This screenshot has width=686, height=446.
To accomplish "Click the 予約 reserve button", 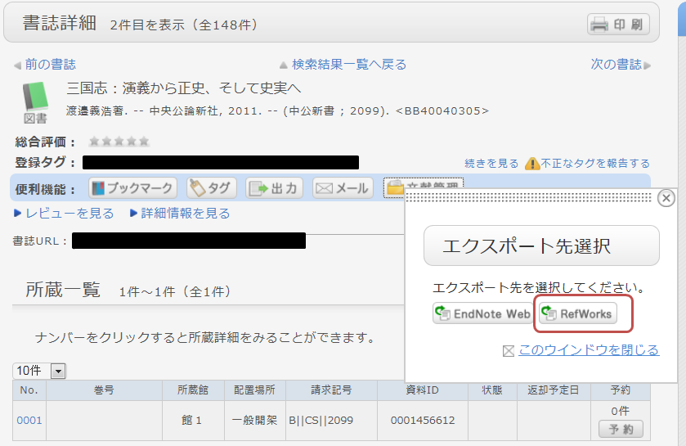I will (x=621, y=430).
